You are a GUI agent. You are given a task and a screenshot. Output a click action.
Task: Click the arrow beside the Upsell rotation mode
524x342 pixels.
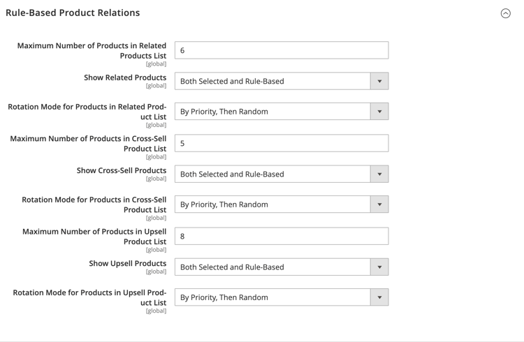pyautogui.click(x=379, y=297)
